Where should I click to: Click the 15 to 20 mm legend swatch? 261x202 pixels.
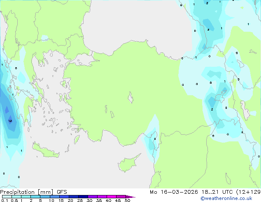point(64,197)
